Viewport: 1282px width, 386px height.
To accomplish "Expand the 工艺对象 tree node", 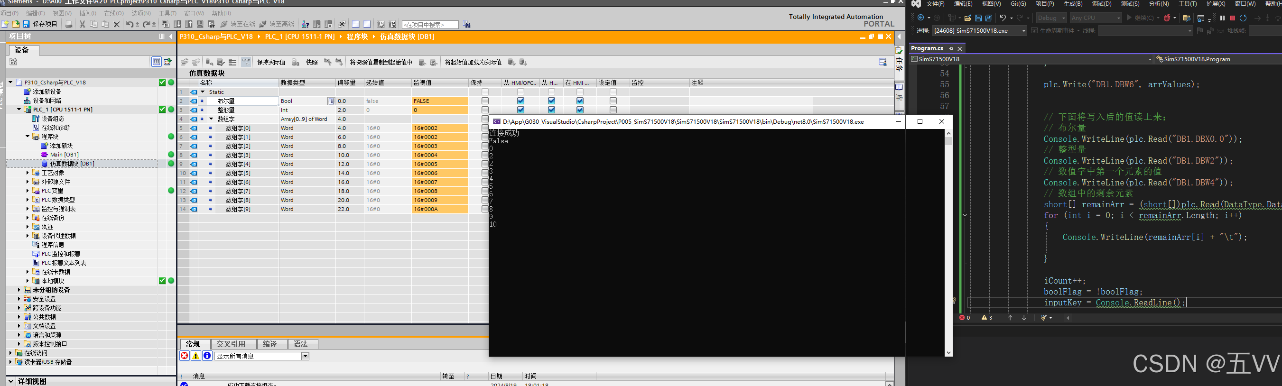I will click(28, 173).
